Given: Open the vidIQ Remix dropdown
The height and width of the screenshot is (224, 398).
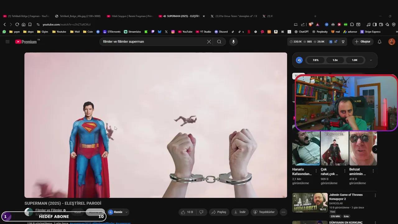Looking at the screenshot, I should pos(126,212).
